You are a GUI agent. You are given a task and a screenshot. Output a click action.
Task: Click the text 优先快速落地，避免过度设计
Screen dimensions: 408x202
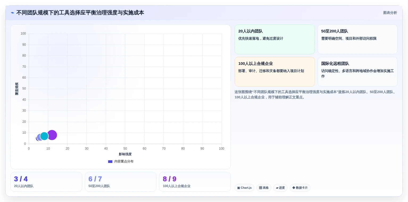pos(261,39)
